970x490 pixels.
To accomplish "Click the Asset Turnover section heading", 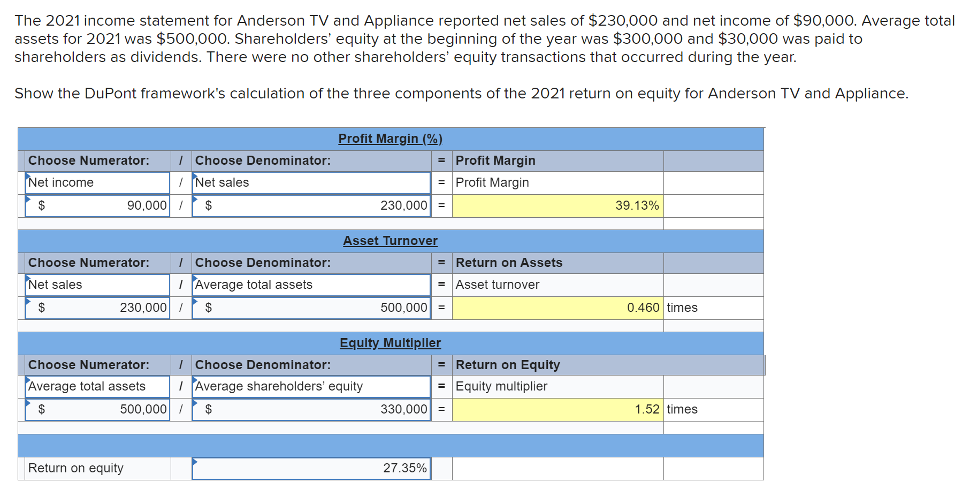I will [390, 241].
